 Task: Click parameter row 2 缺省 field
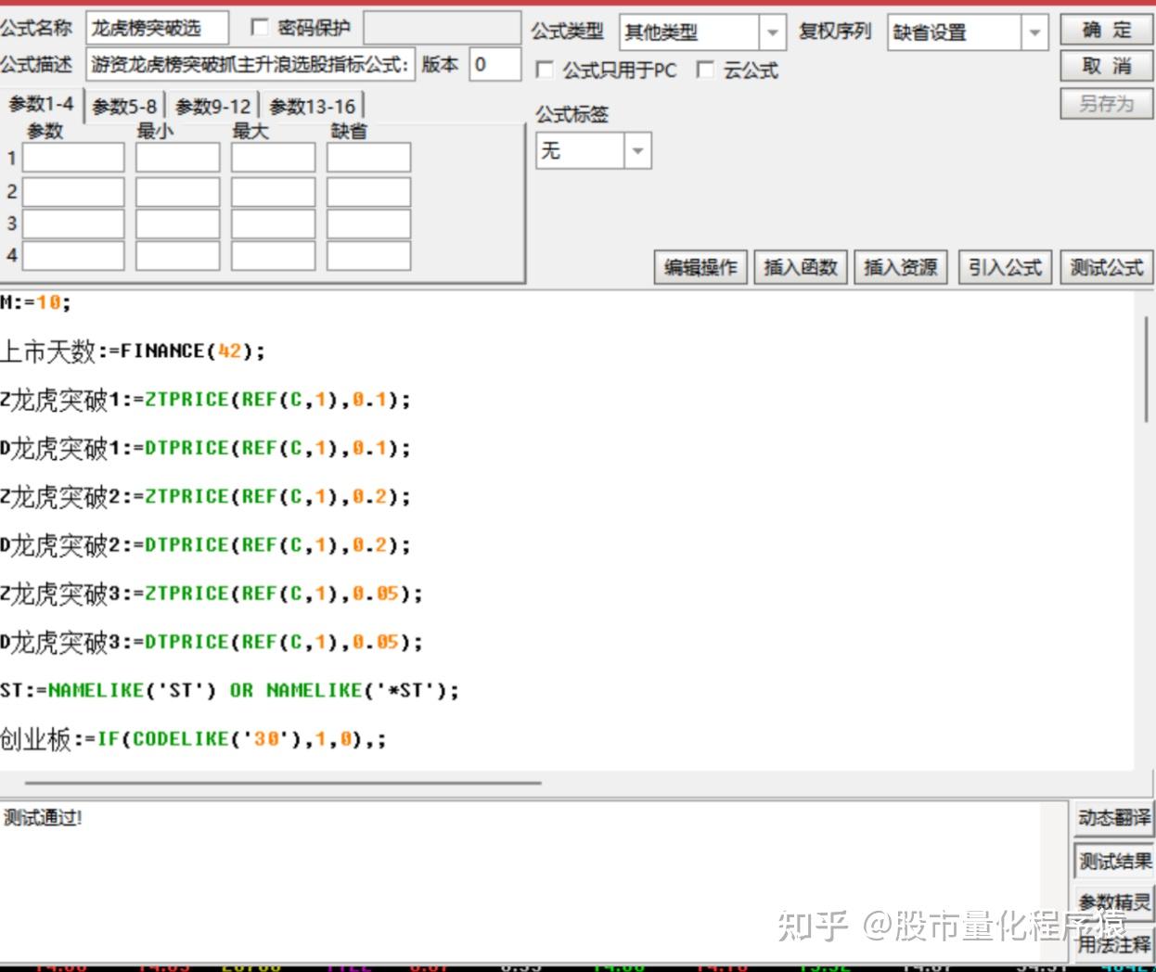point(368,191)
